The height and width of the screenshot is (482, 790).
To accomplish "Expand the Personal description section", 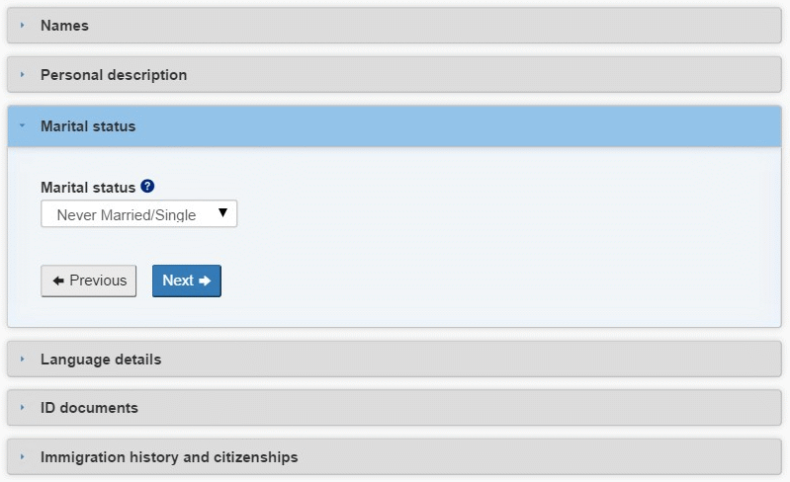I will point(394,74).
